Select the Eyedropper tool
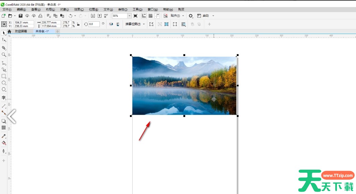 pyautogui.click(x=4, y=136)
